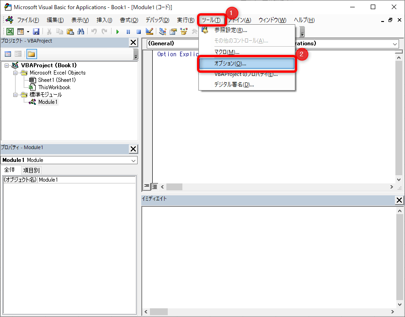Choose オプション(O)... from Tools menu
The width and height of the screenshot is (405, 317).
coord(247,64)
